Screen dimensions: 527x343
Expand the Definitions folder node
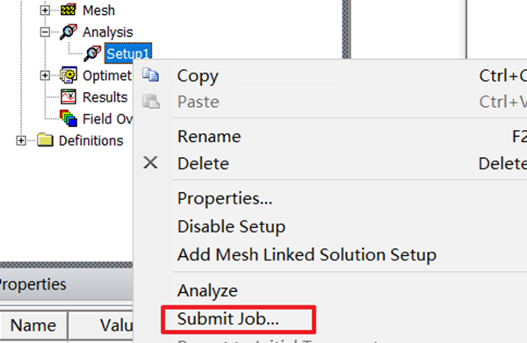click(x=21, y=140)
